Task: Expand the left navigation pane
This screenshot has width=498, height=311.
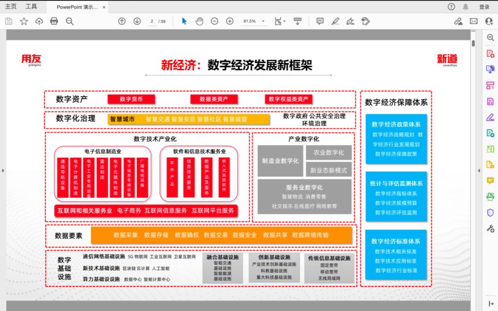Action: (x=2, y=170)
